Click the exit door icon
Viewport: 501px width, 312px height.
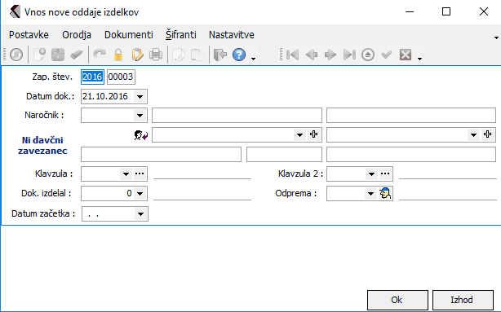click(x=219, y=55)
